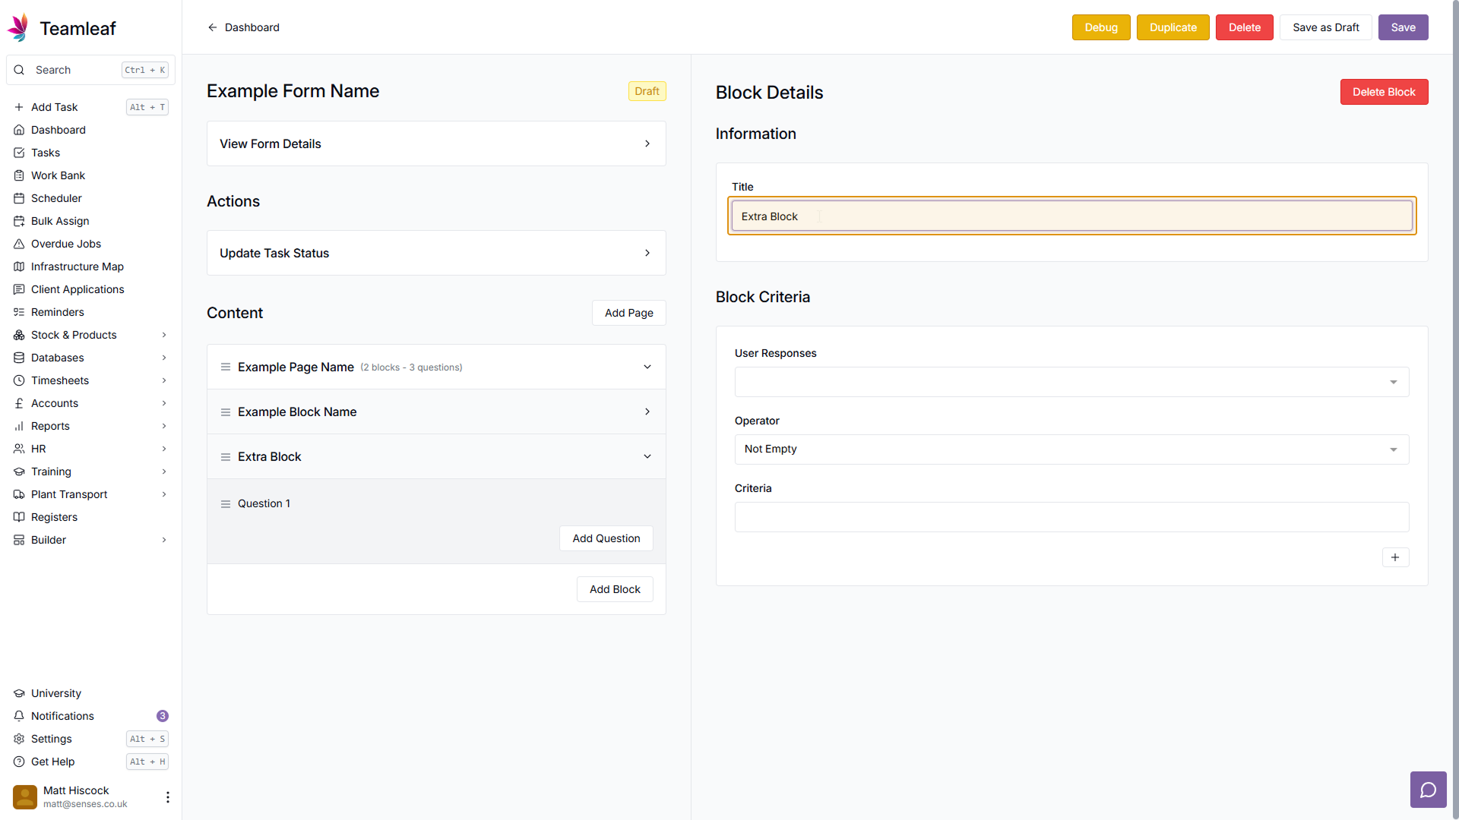Click the Notifications bell icon
The image size is (1459, 820).
tap(19, 716)
